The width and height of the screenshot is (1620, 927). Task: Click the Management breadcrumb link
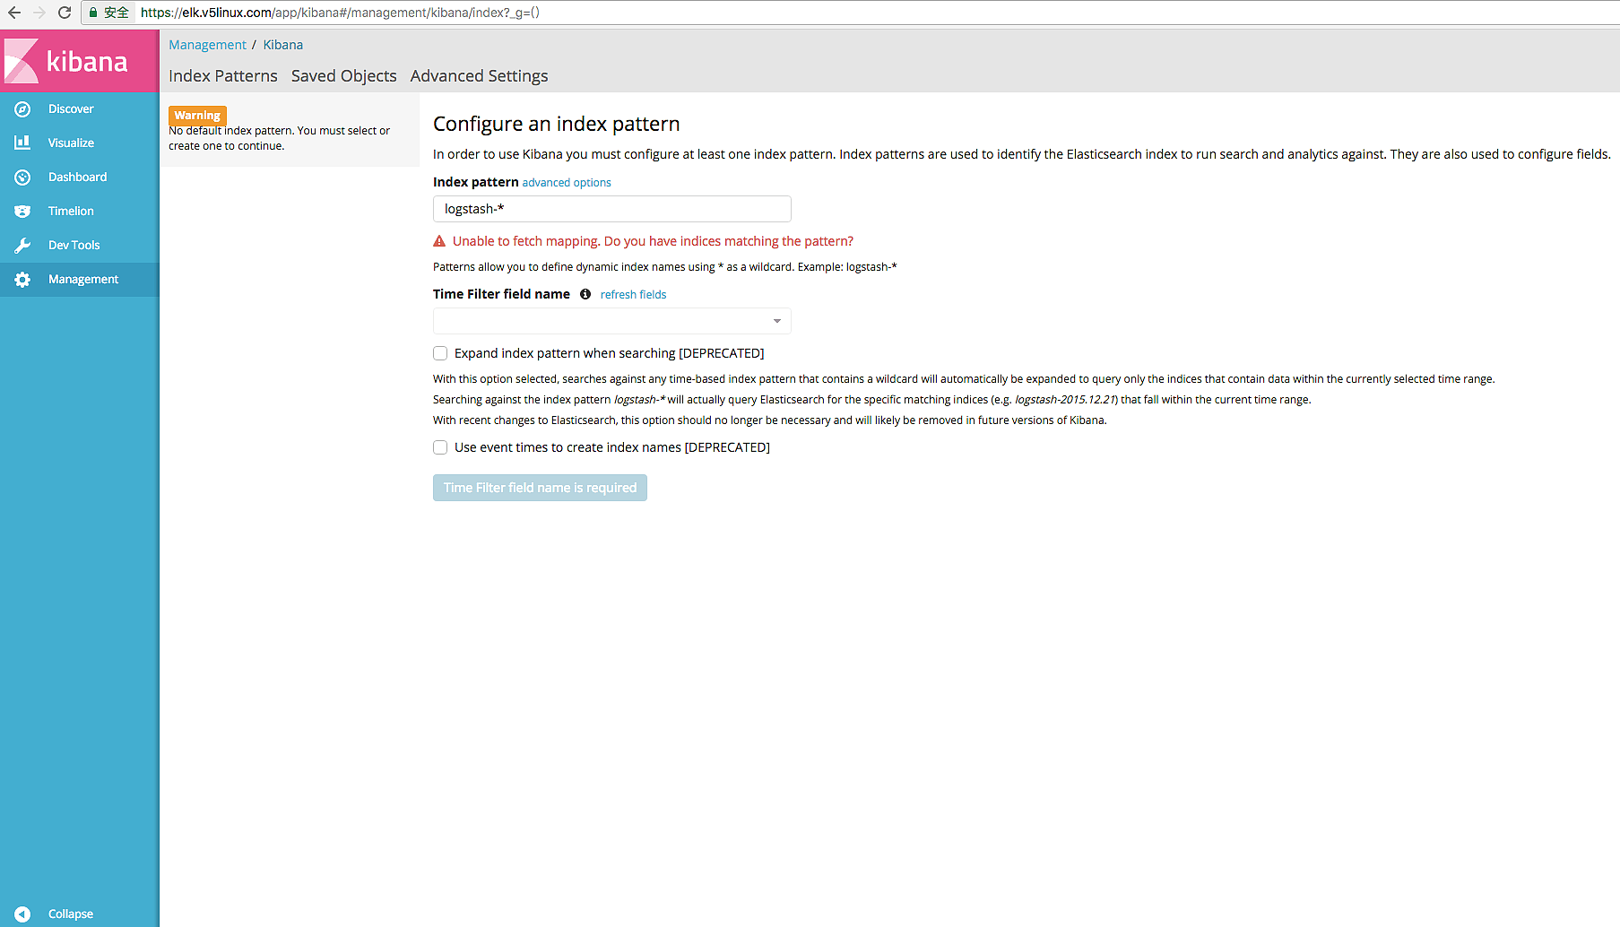[x=207, y=45]
